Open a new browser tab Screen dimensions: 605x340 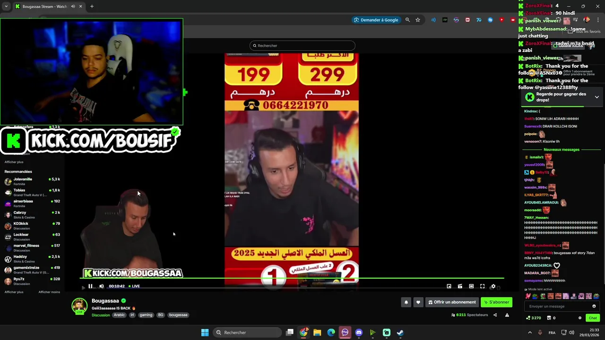tap(92, 7)
